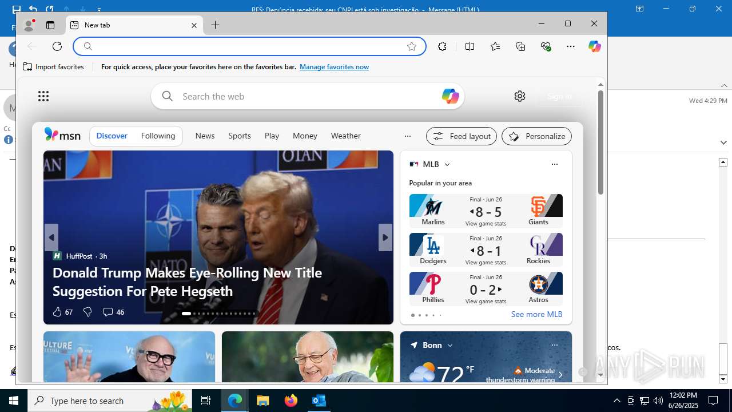View Dodgers vs Rockies game stats
This screenshot has width=732, height=412.
(486, 263)
